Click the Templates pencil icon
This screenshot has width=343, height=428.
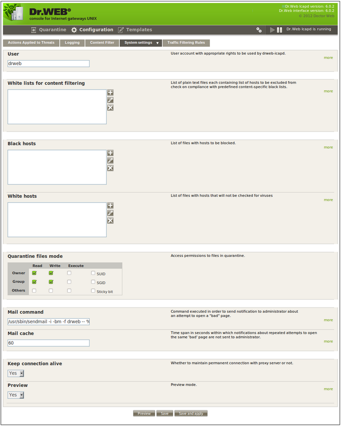[121, 30]
